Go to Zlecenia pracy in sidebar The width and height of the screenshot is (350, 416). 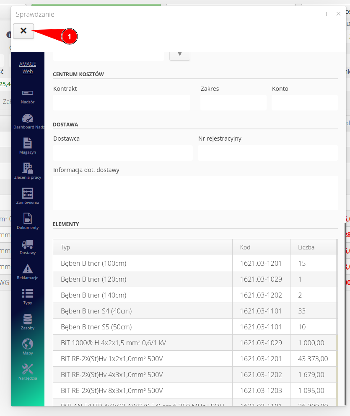point(28,168)
